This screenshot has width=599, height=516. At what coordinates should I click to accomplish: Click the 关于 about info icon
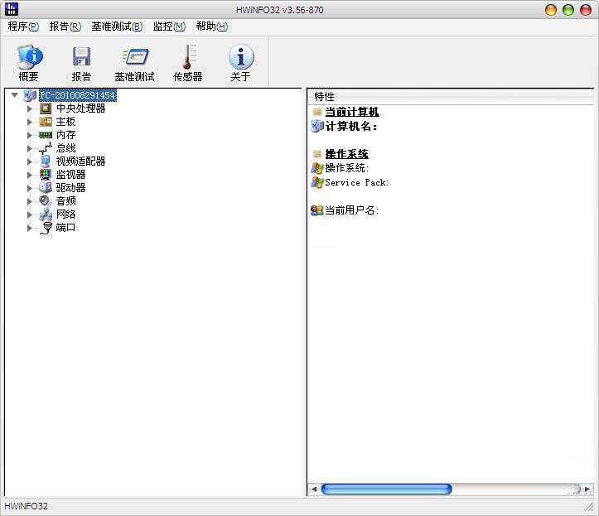[240, 57]
